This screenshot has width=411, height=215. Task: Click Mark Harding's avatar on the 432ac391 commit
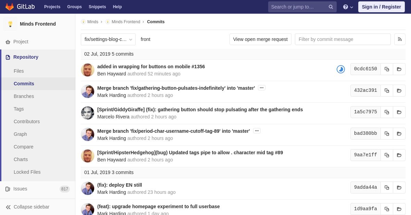[x=88, y=91]
